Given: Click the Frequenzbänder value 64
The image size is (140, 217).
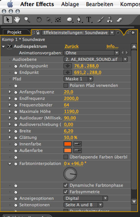Looking at the screenshot, I should point(67,105).
